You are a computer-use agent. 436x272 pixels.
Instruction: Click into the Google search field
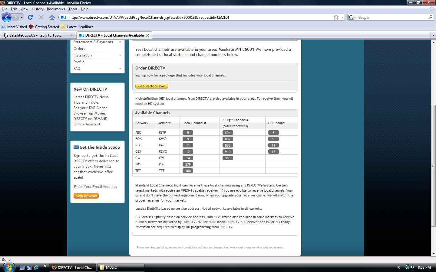tap(392, 17)
